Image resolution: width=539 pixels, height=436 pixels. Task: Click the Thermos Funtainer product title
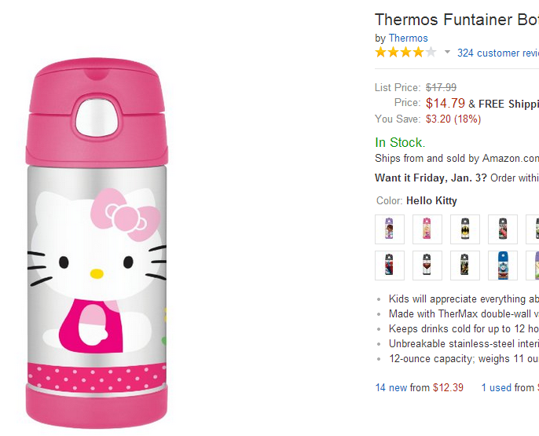[456, 20]
